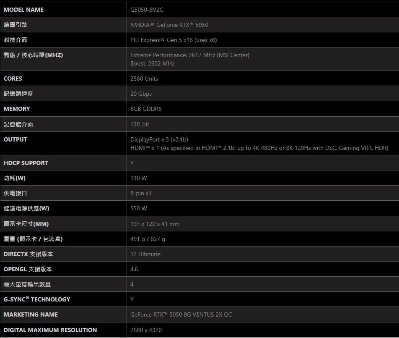
Task: Click the GeForce RTX 5050 8G VENTUS 2X OC name
Action: tap(181, 314)
